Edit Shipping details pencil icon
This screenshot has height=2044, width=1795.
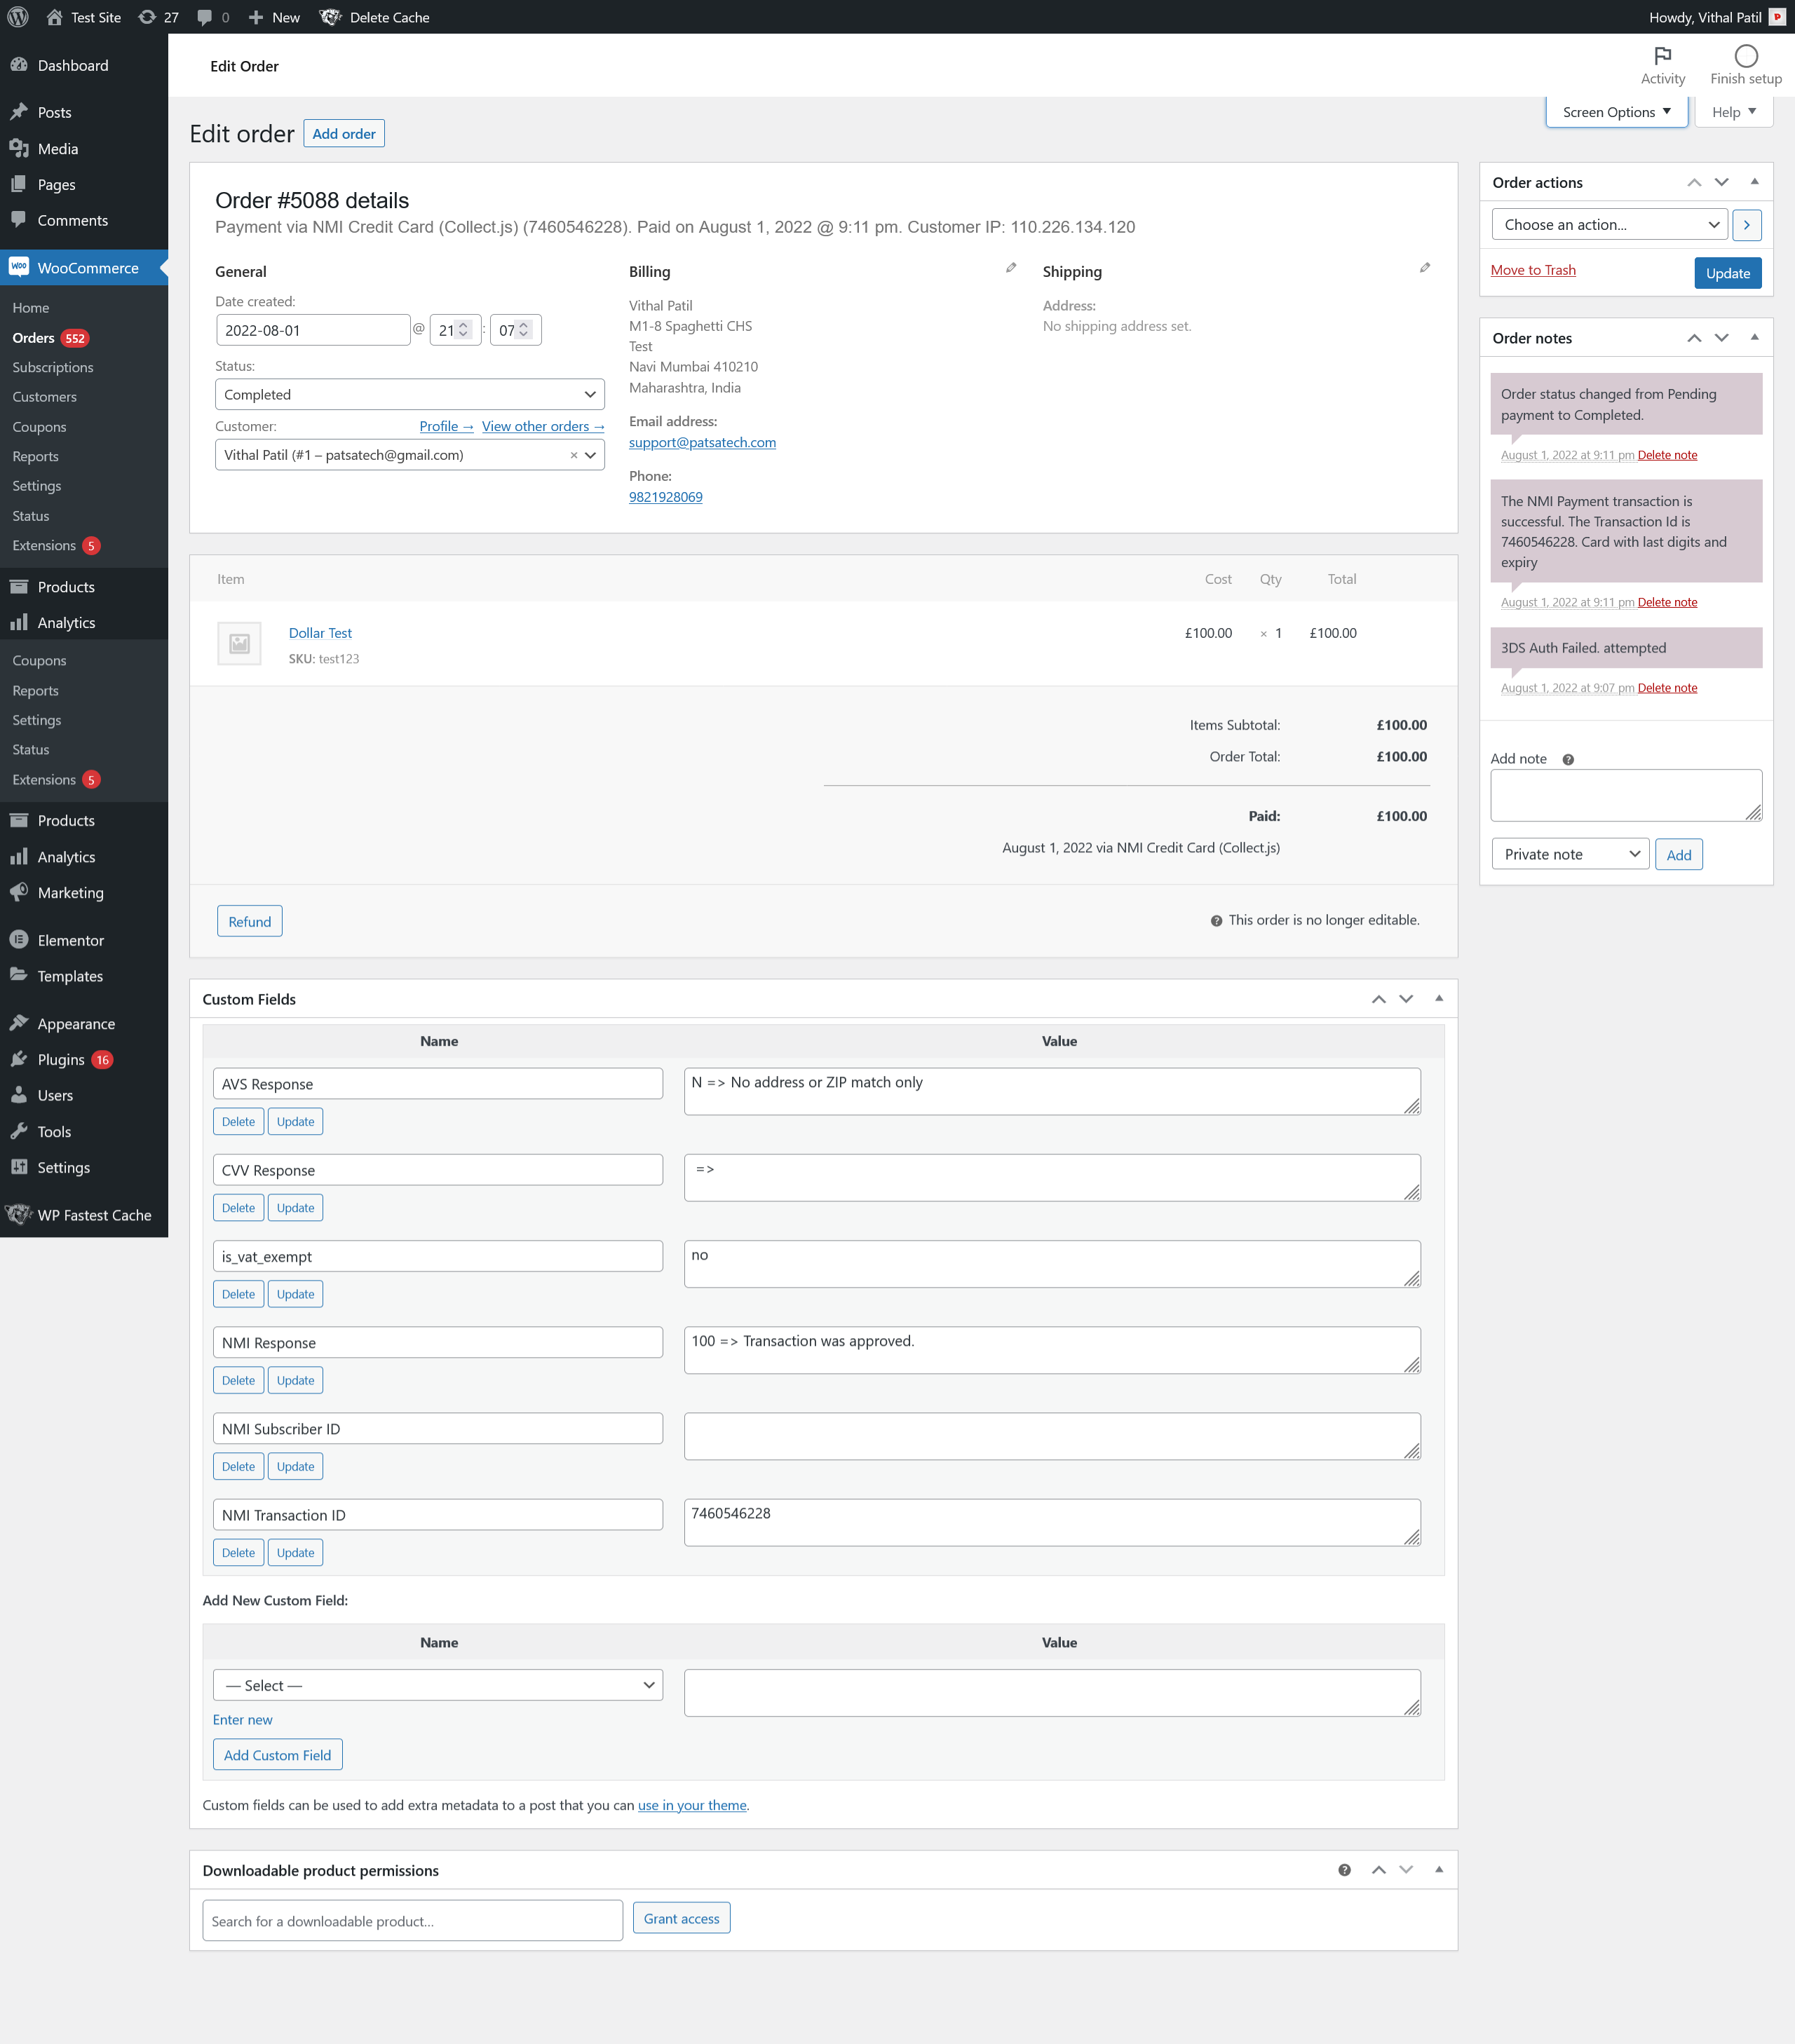(1425, 268)
